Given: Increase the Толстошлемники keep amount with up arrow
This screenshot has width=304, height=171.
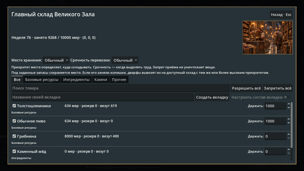Looking at the screenshot, I should click(289, 104).
